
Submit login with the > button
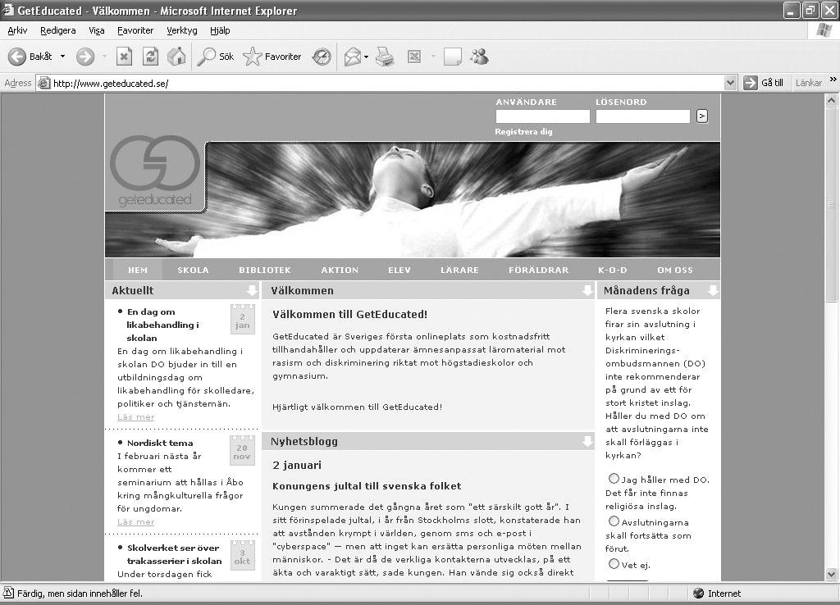(702, 116)
